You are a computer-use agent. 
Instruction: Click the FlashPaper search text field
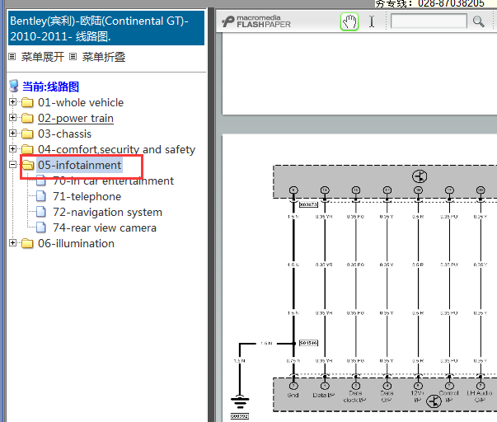pos(429,21)
